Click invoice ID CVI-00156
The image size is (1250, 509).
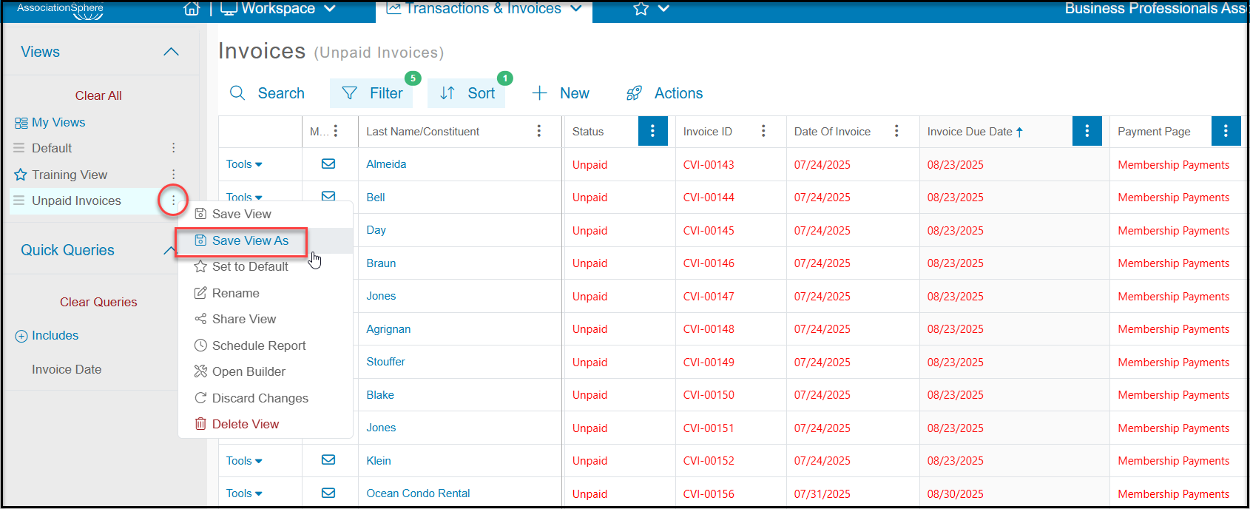709,494
